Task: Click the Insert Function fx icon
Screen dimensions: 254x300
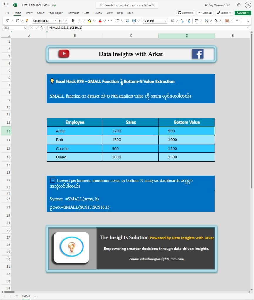Action: [x=42, y=28]
